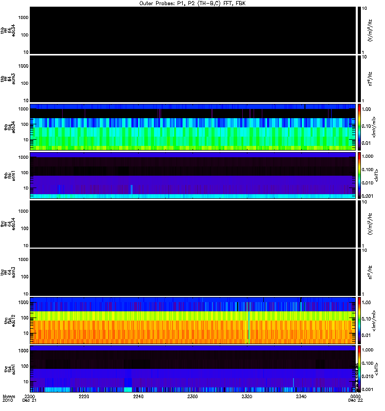Click the 'Dec 21' date label

click(x=29, y=400)
